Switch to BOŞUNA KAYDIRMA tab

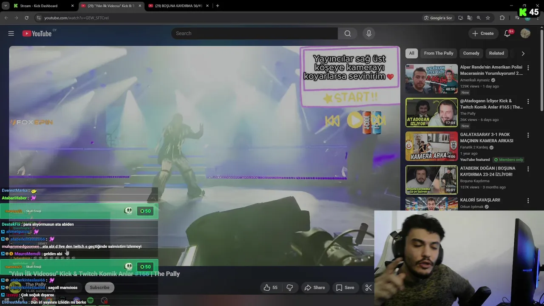[178, 6]
